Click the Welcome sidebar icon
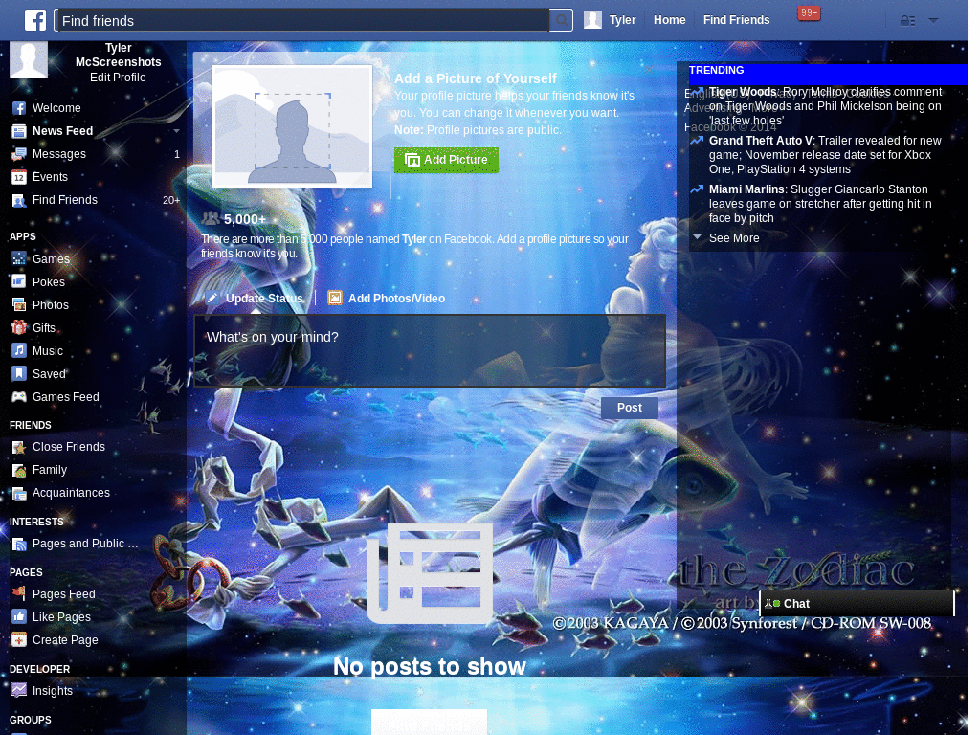Viewport: 980px width, 735px height. [19, 108]
